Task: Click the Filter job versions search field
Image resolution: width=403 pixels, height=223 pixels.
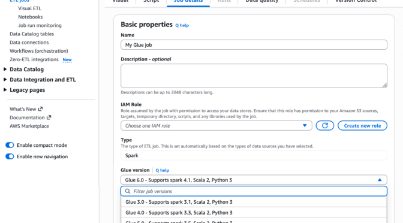Action: click(x=254, y=191)
